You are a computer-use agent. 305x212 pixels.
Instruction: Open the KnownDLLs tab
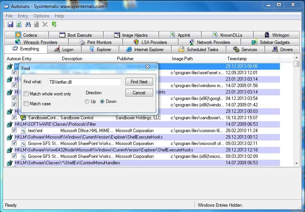coord(228,35)
